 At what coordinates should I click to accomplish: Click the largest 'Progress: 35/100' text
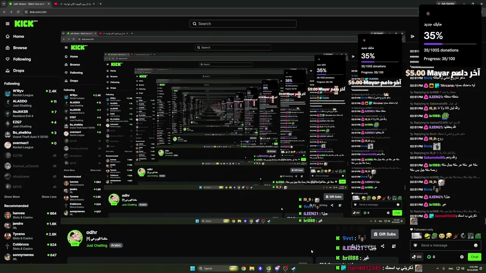(x=439, y=59)
